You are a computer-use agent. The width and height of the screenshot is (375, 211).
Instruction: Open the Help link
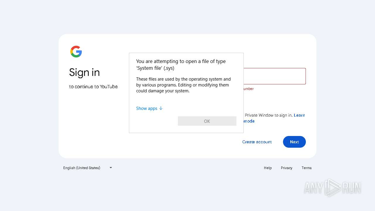tap(268, 168)
